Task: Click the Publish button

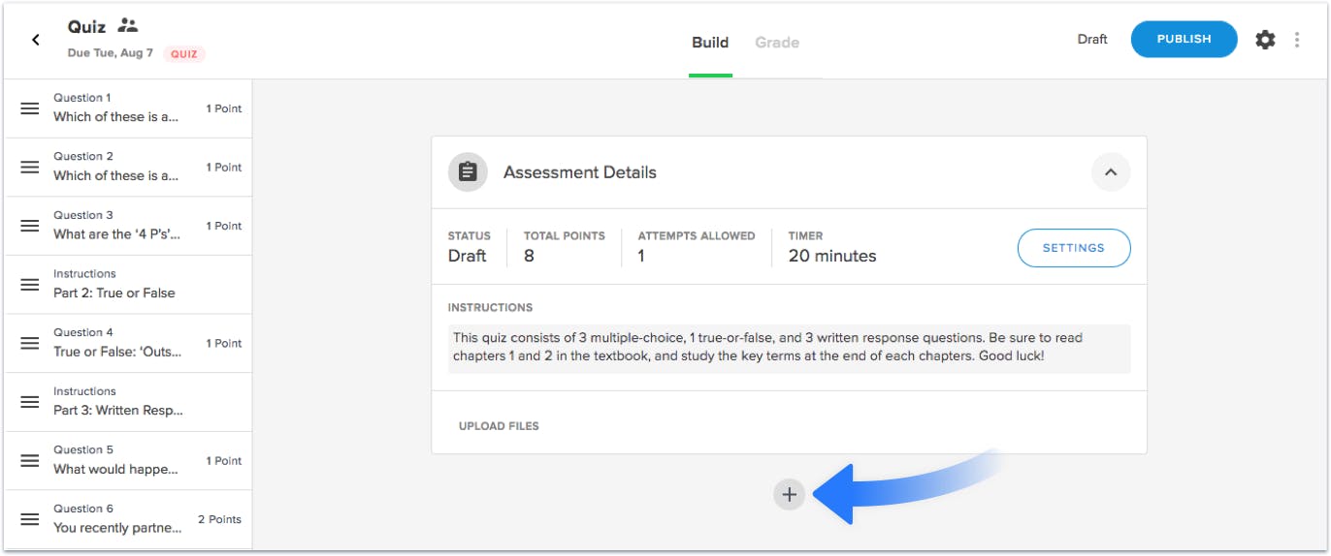Action: point(1184,40)
